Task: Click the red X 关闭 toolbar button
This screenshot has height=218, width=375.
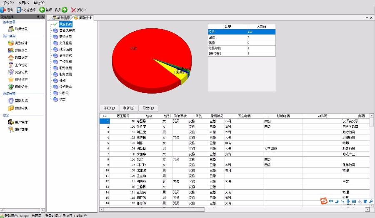Action: tap(77, 10)
